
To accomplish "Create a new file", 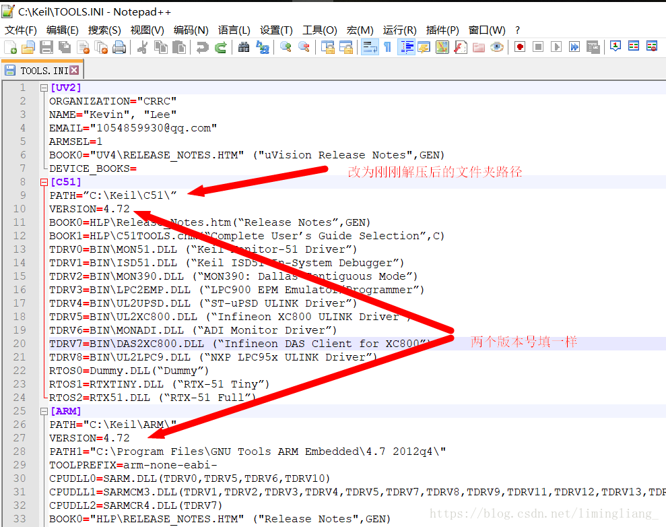I will pos(9,46).
